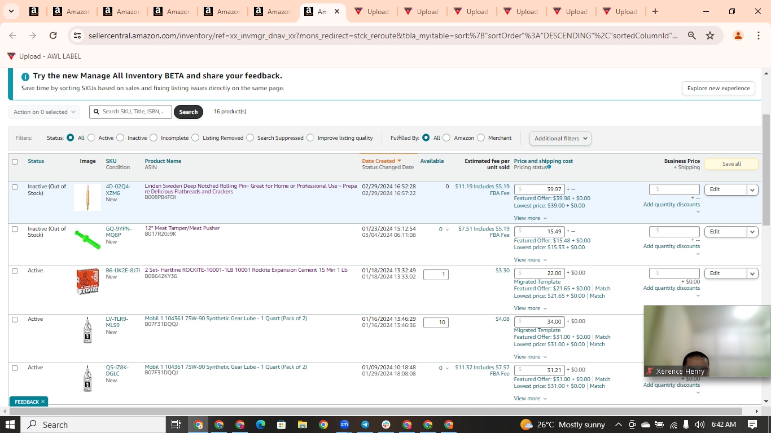Click the price field showing 34.00
Viewport: 771px width, 433px height.
pos(539,321)
